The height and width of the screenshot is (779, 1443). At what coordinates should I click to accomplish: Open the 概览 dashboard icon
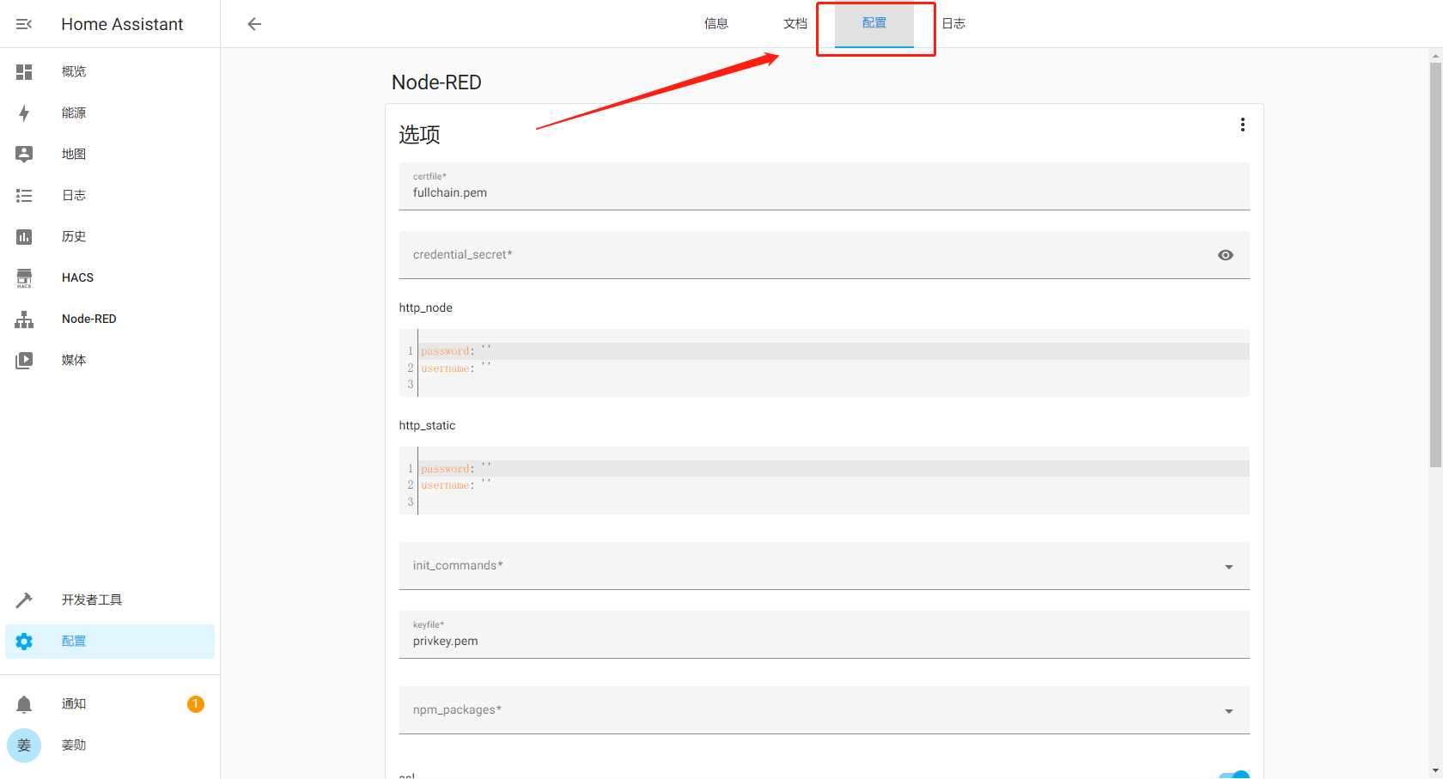[x=24, y=72]
